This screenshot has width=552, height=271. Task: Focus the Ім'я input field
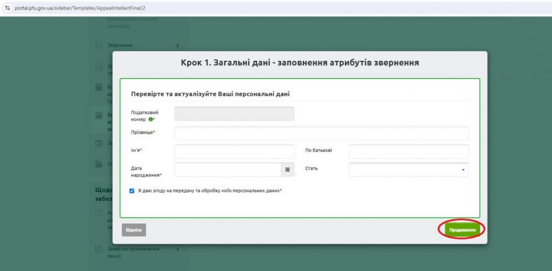point(234,151)
